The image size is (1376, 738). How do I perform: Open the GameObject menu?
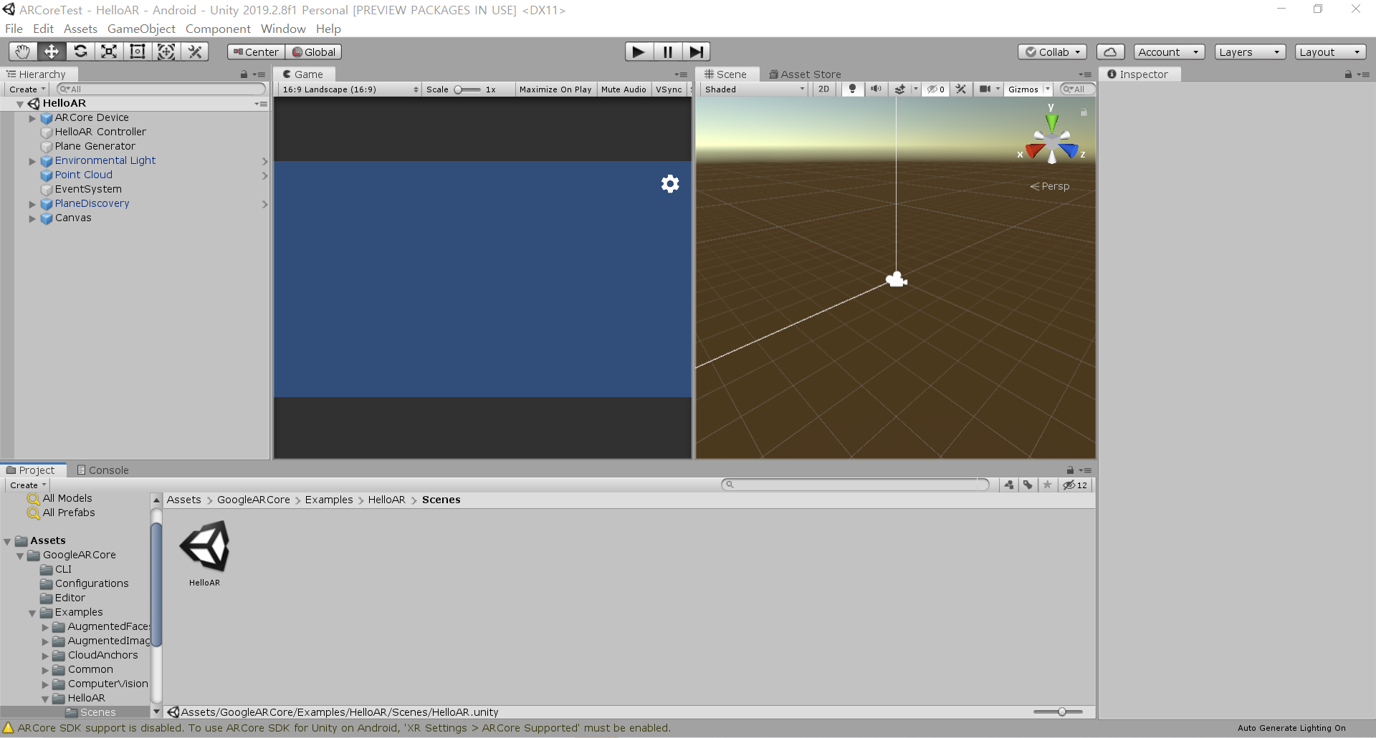[141, 29]
